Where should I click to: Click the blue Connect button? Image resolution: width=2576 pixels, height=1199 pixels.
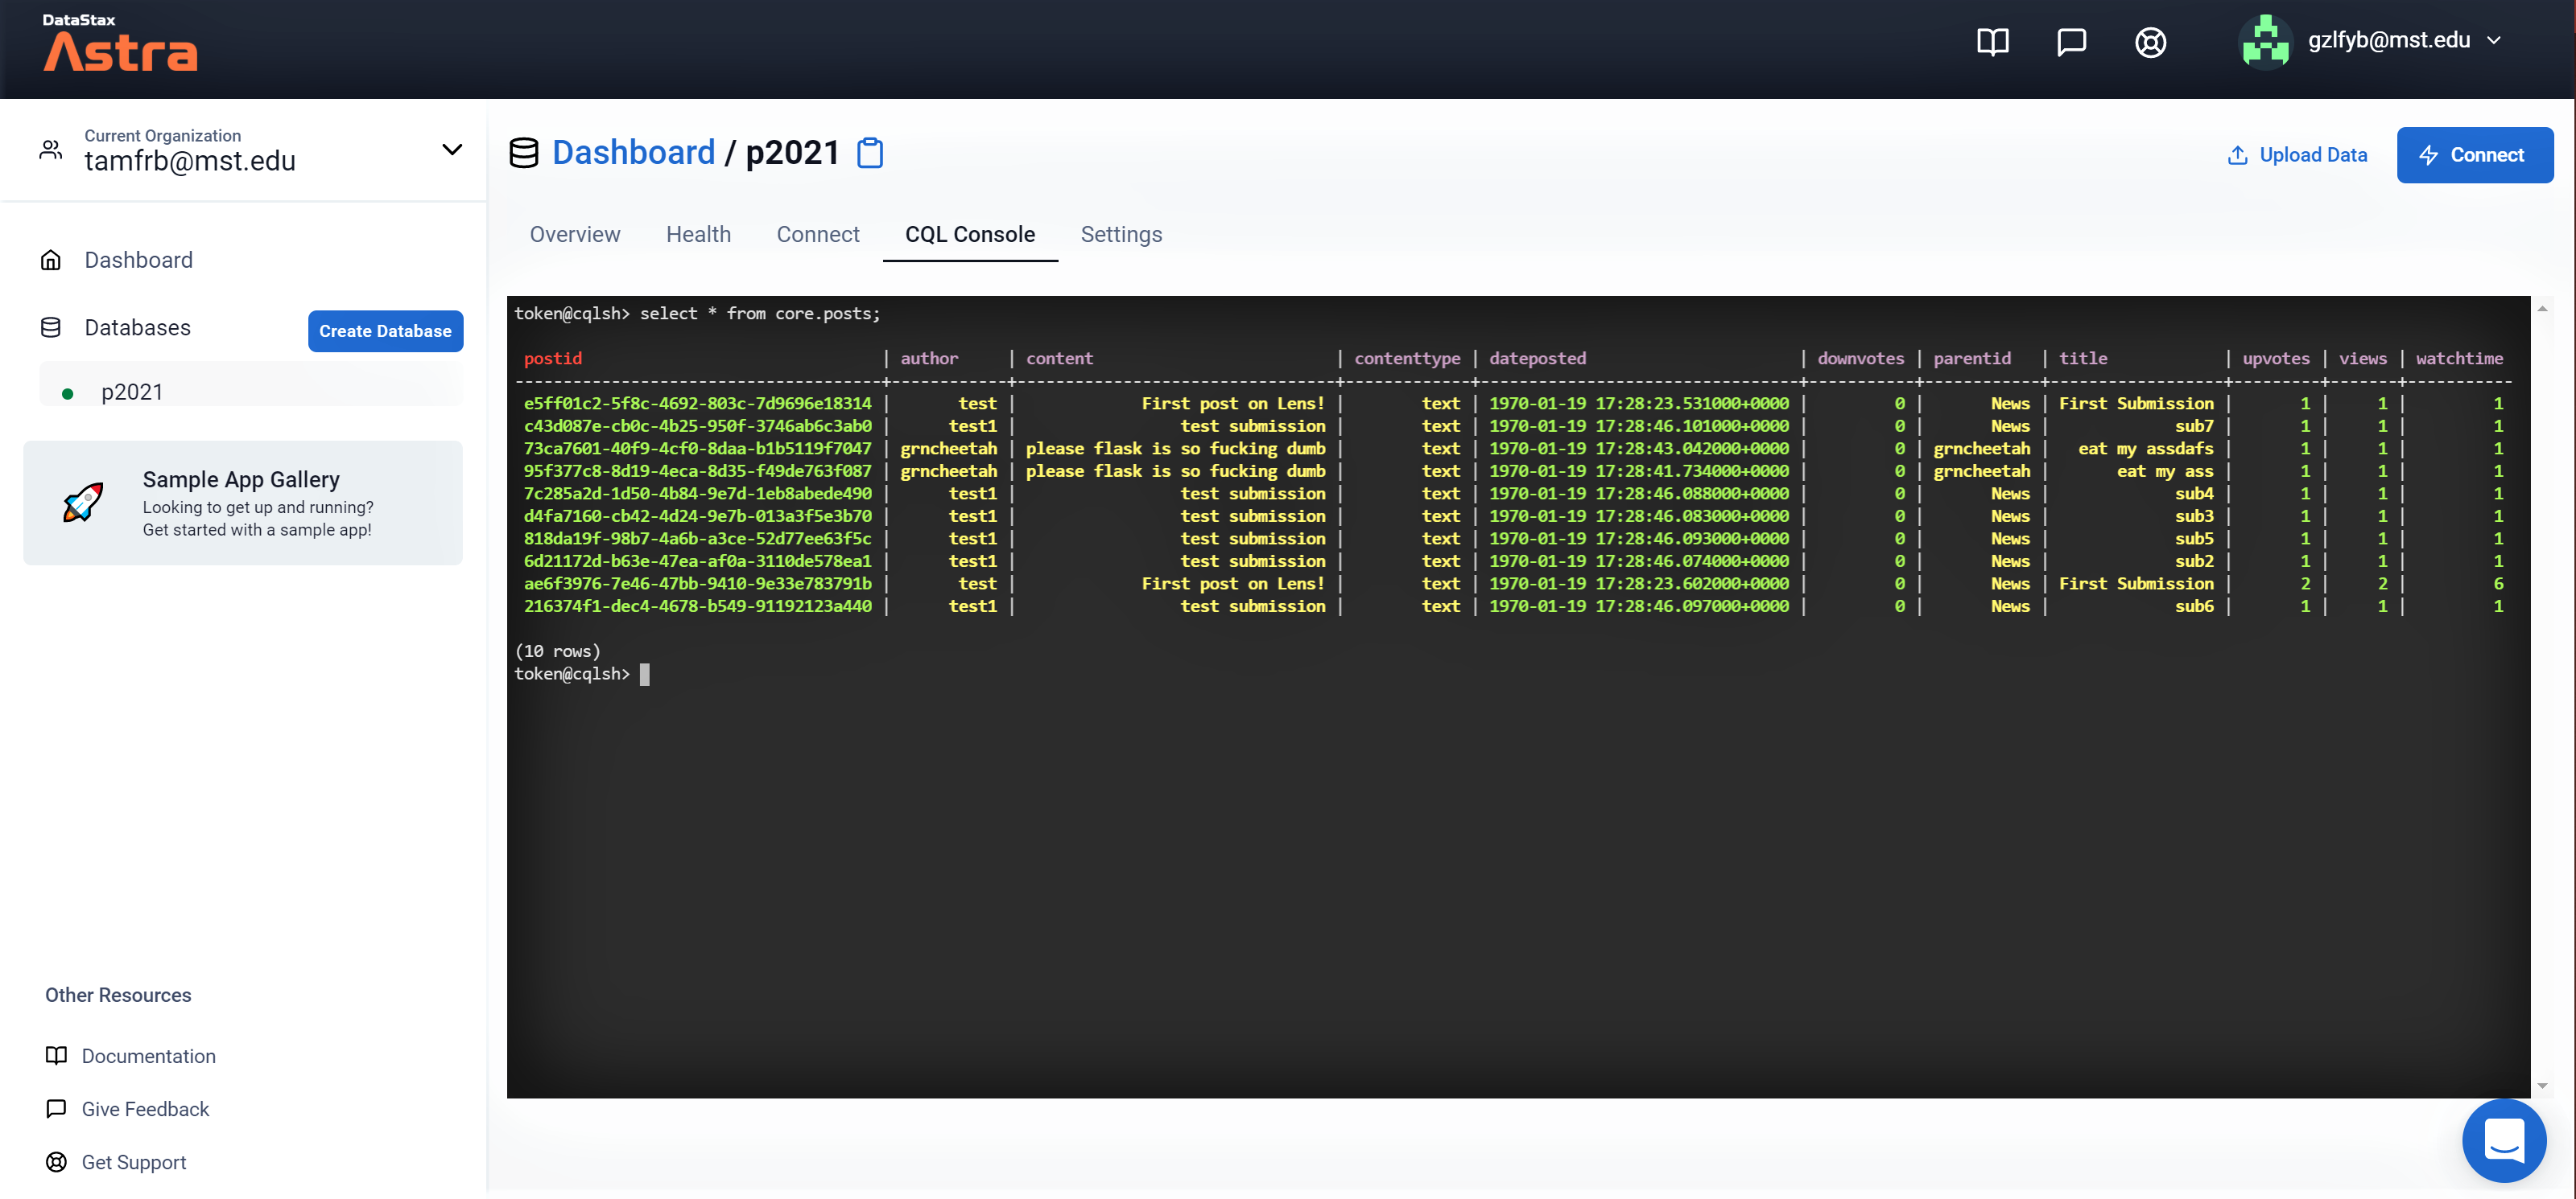[x=2474, y=155]
